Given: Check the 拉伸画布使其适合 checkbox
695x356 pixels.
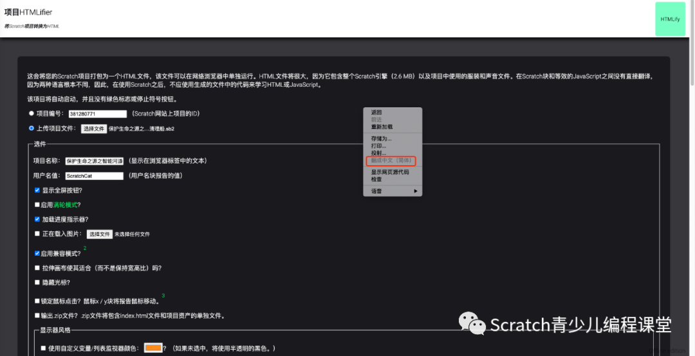Looking at the screenshot, I should pos(37,268).
